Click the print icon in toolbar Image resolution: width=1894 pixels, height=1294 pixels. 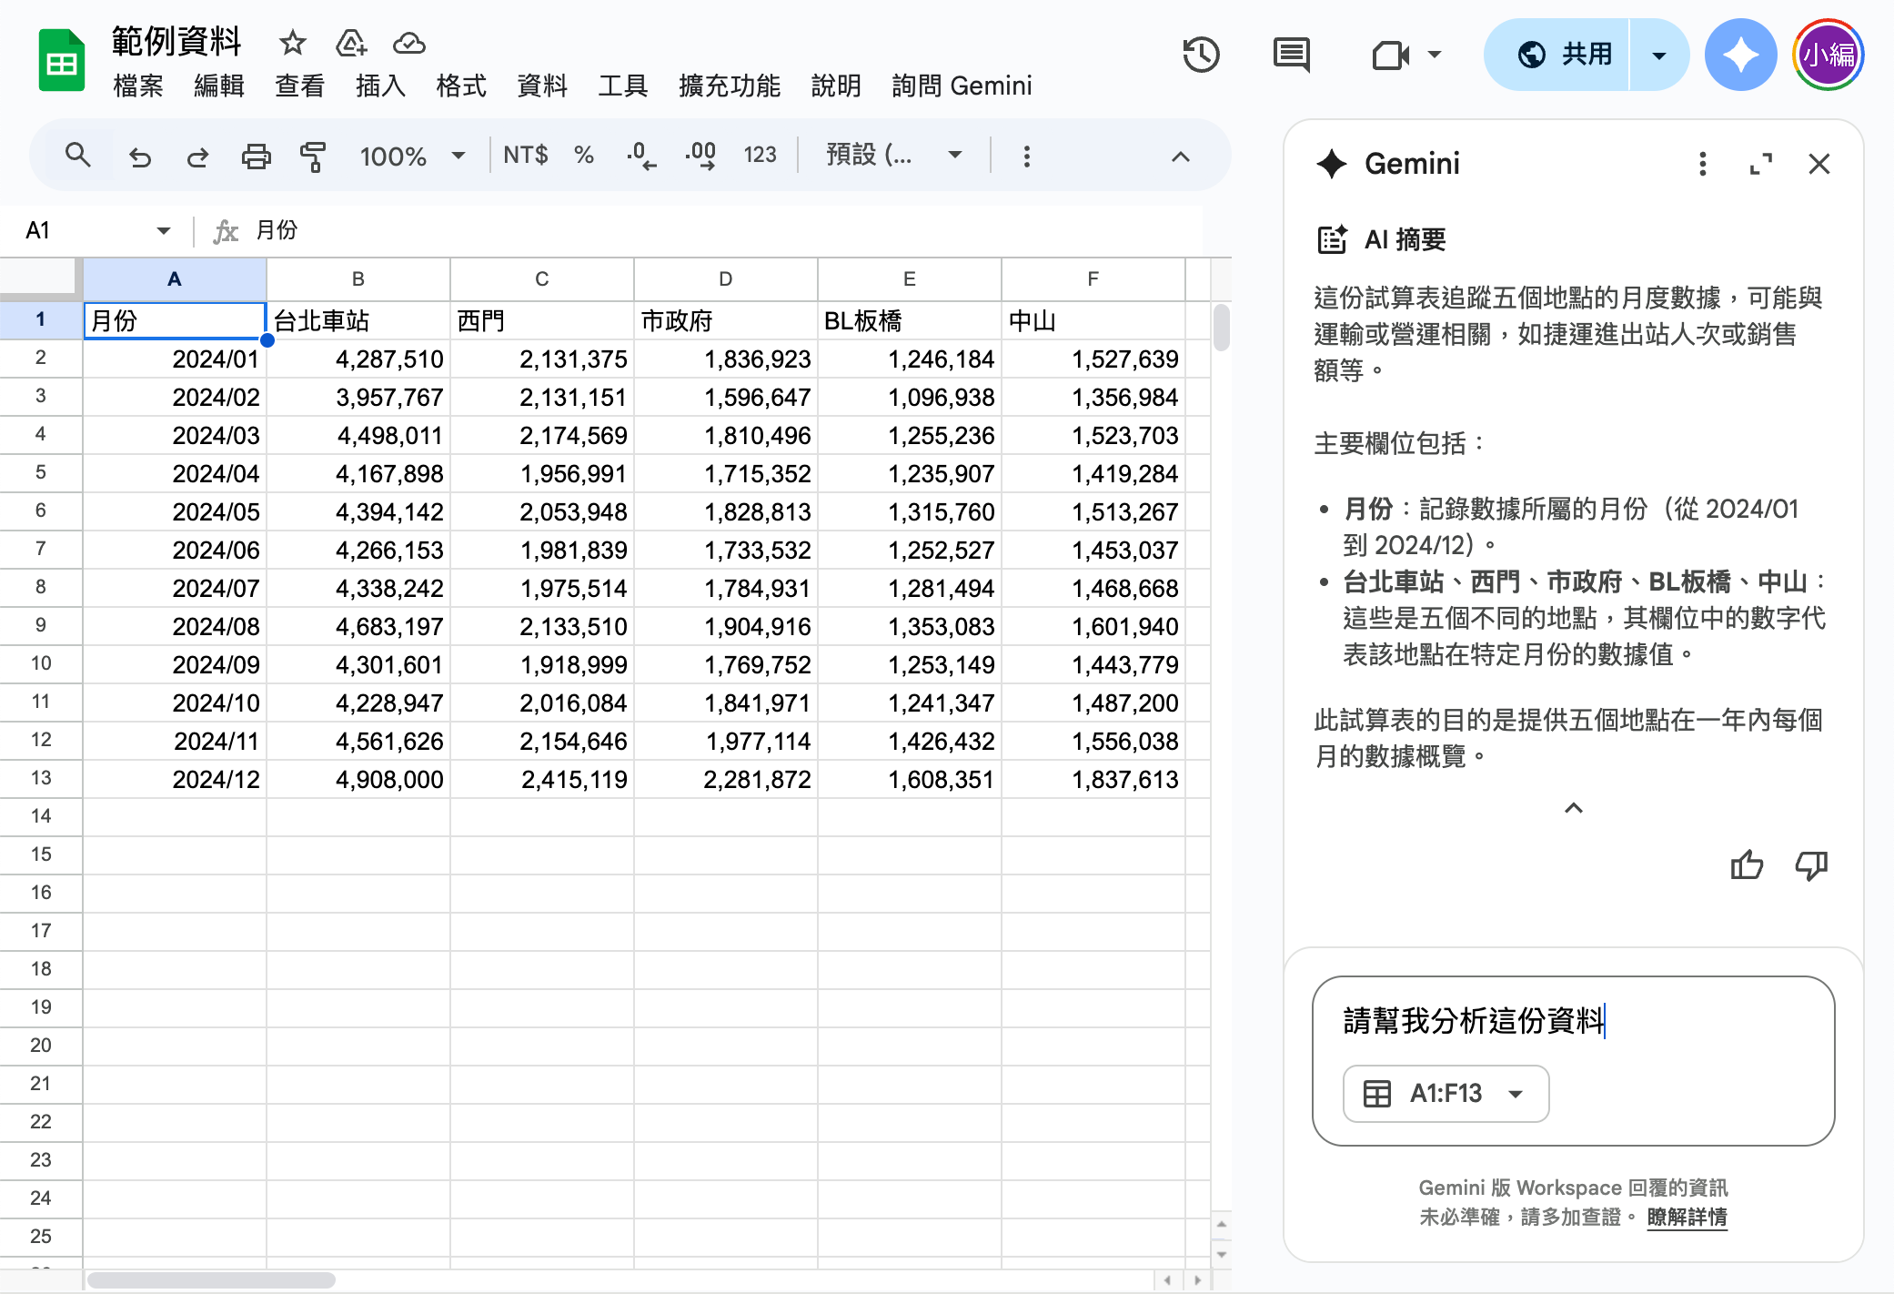tap(256, 157)
